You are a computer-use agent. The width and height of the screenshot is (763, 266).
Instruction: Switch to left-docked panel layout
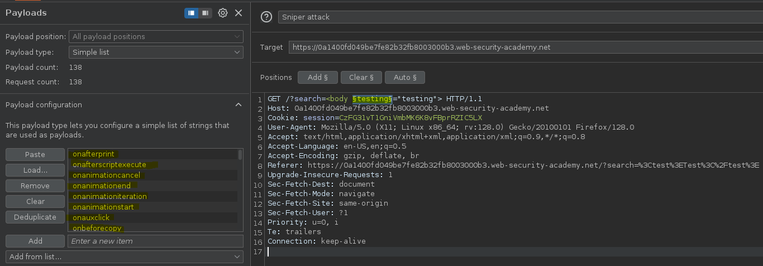tap(192, 13)
